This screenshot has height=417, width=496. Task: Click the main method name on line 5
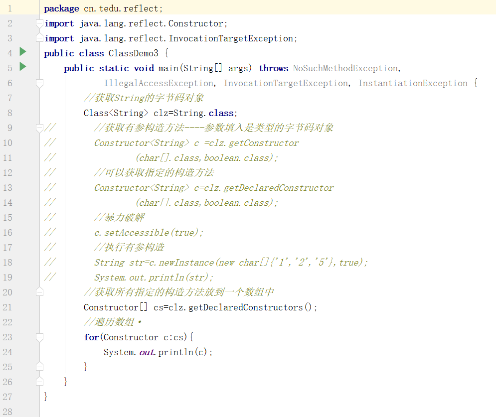(168, 68)
